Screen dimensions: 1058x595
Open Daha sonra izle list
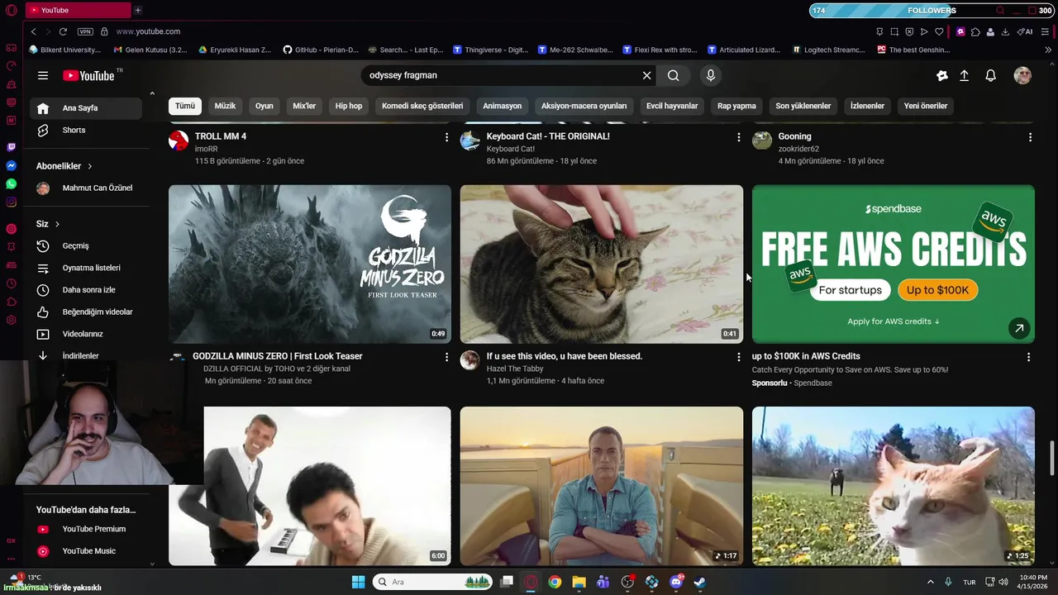coord(86,290)
